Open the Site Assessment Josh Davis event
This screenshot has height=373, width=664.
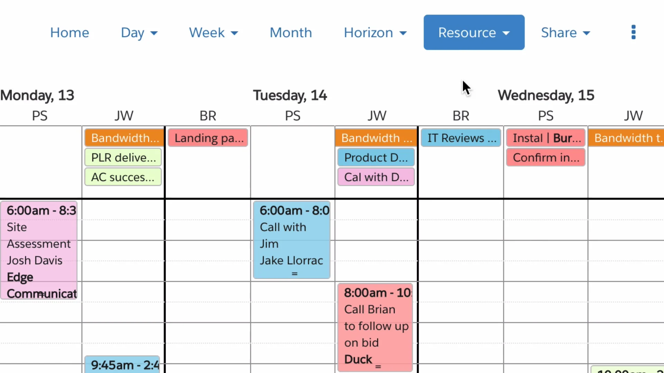coord(39,249)
